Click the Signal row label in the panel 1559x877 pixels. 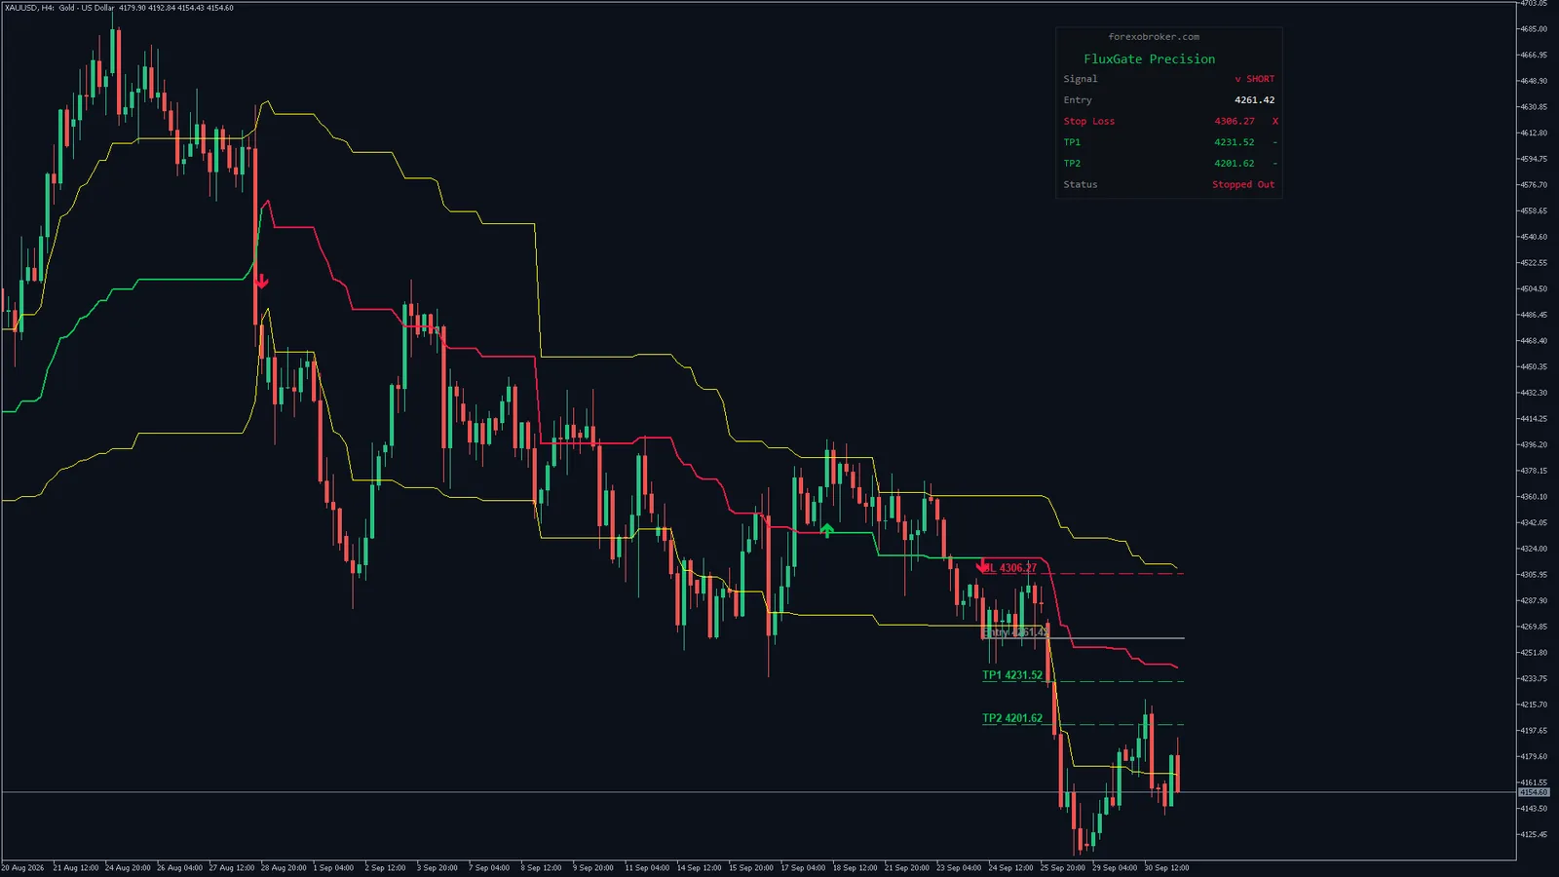pyautogui.click(x=1081, y=79)
